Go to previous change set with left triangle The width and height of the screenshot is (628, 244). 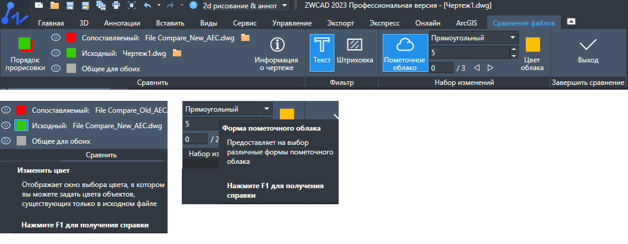tap(476, 68)
